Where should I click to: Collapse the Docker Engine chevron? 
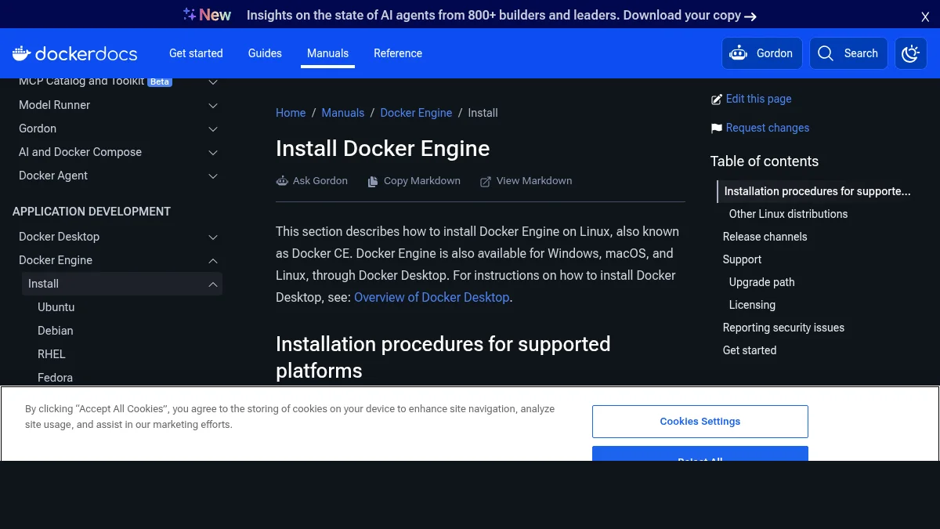tap(213, 260)
